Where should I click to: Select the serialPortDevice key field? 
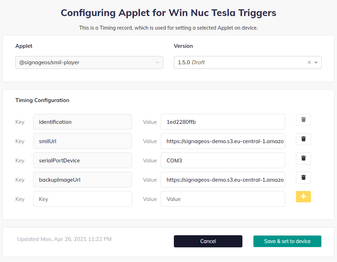click(x=82, y=160)
